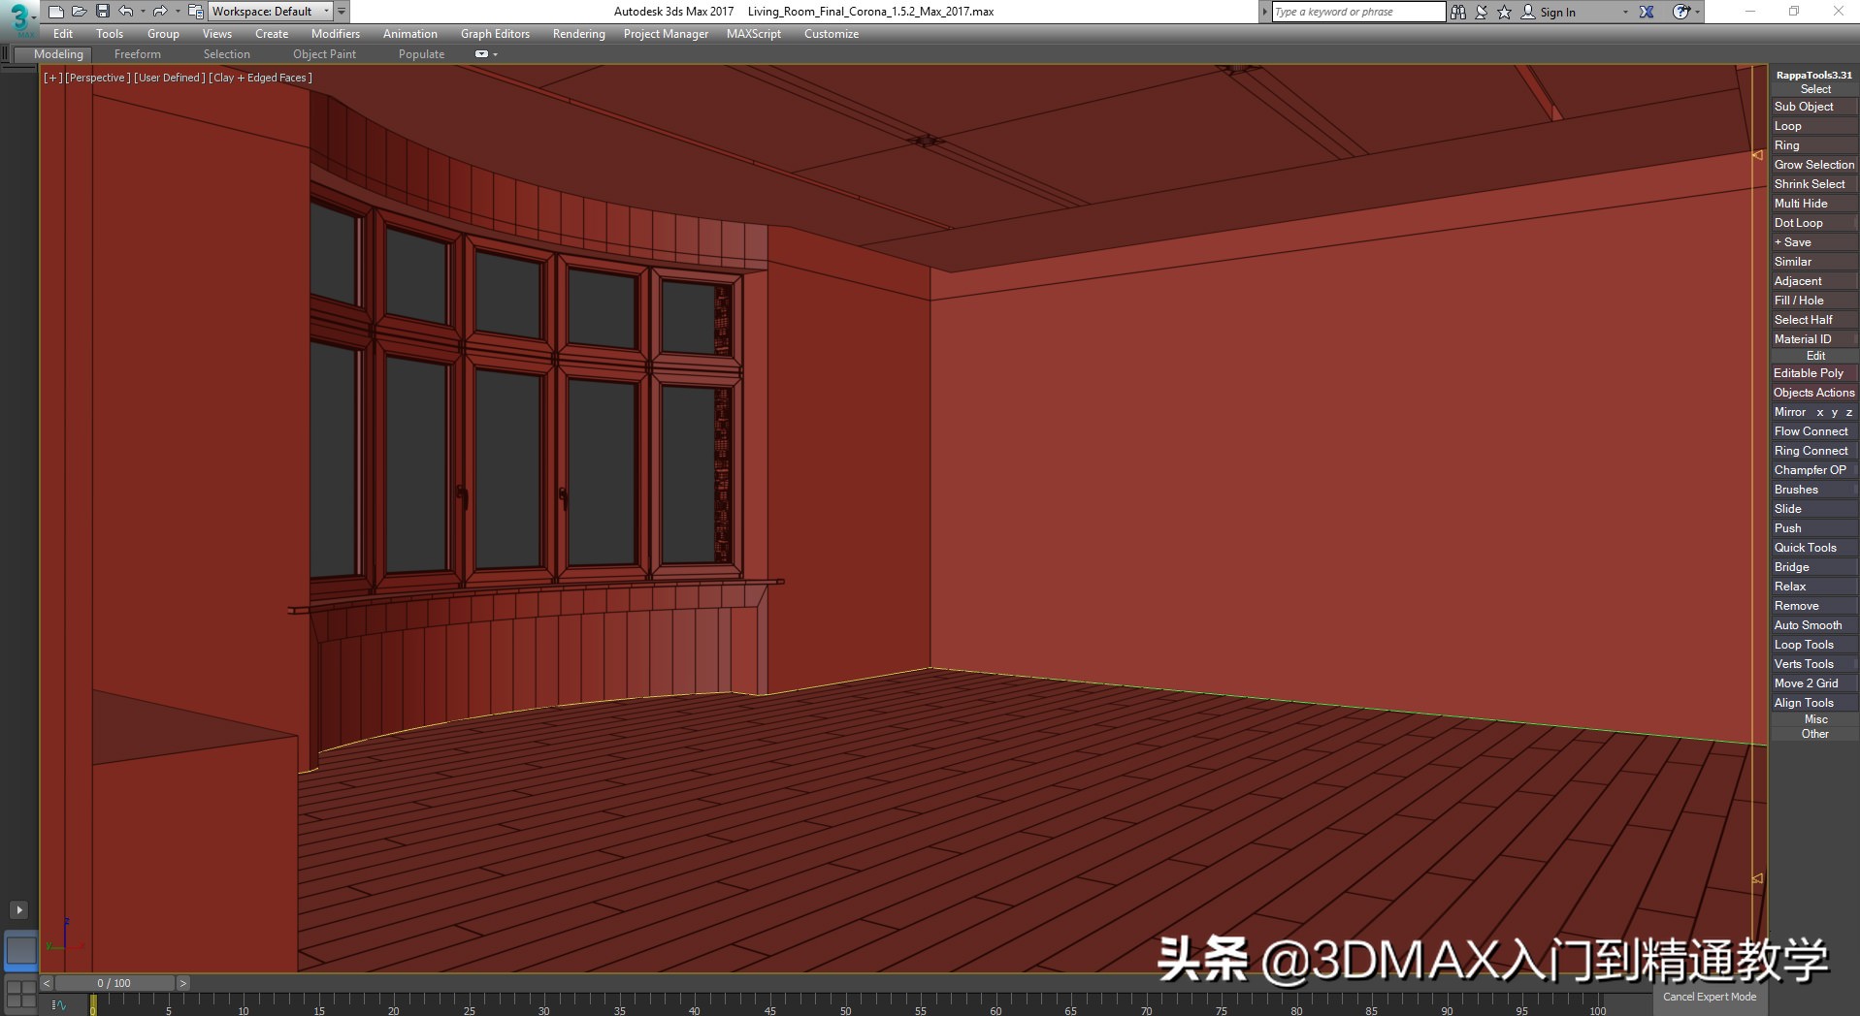Click the Favorites star icon
The image size is (1860, 1016).
pyautogui.click(x=1504, y=12)
